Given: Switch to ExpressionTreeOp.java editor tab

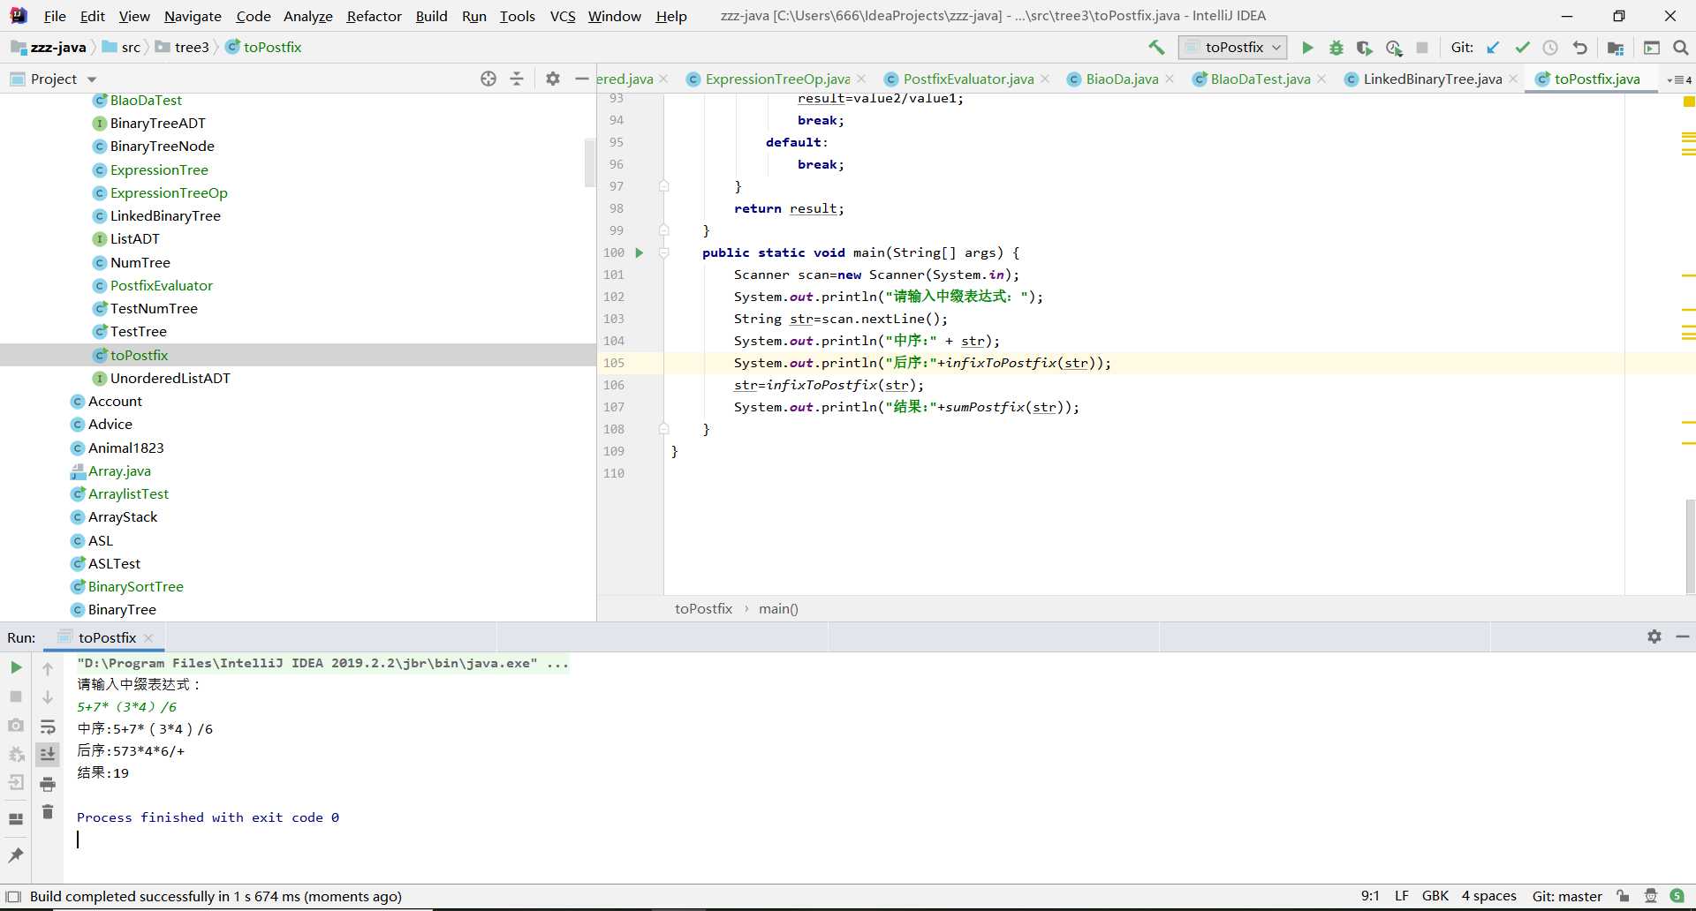Looking at the screenshot, I should coord(777,79).
